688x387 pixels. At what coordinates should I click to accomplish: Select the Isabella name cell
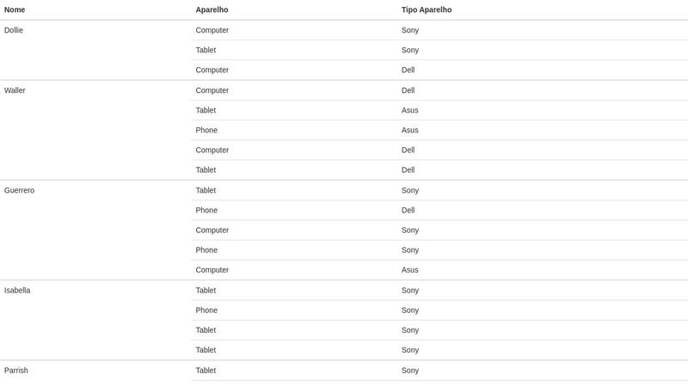[x=17, y=290]
